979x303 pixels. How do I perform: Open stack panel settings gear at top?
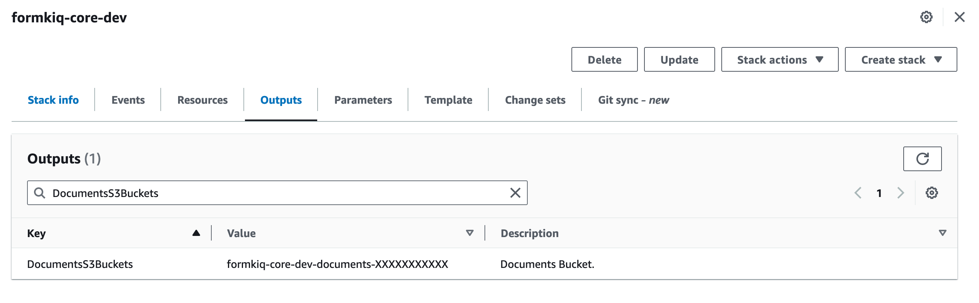926,17
